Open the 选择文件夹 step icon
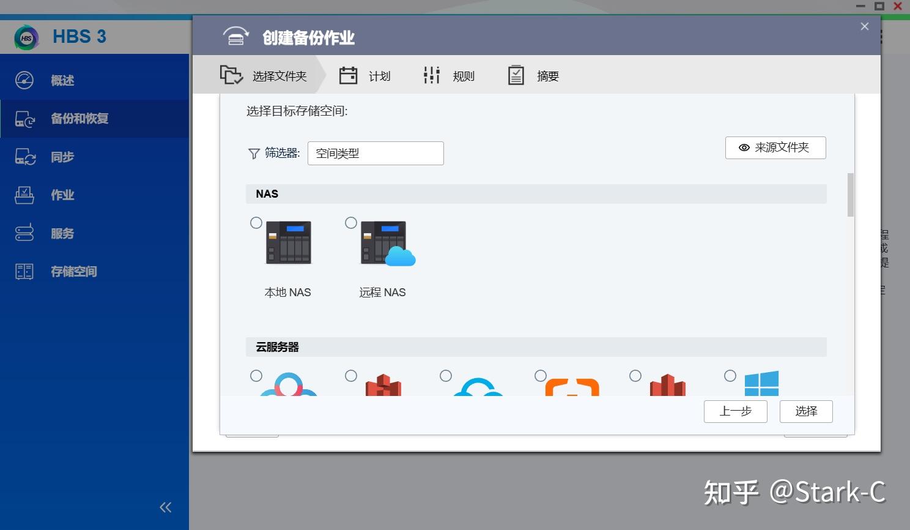The width and height of the screenshot is (910, 530). [x=231, y=75]
